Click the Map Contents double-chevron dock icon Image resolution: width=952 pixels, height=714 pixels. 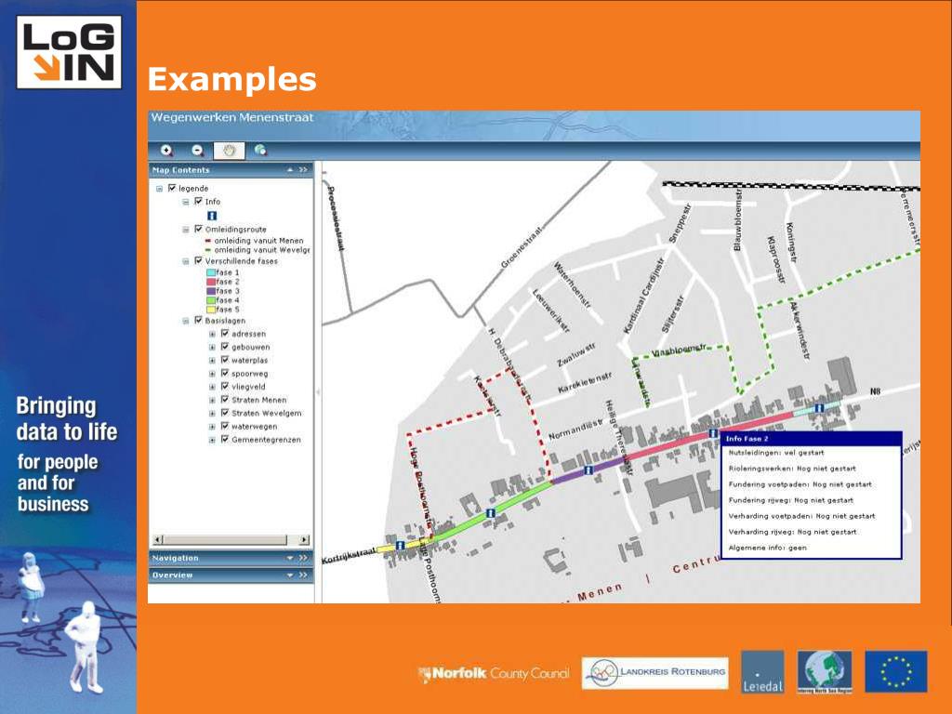303,170
